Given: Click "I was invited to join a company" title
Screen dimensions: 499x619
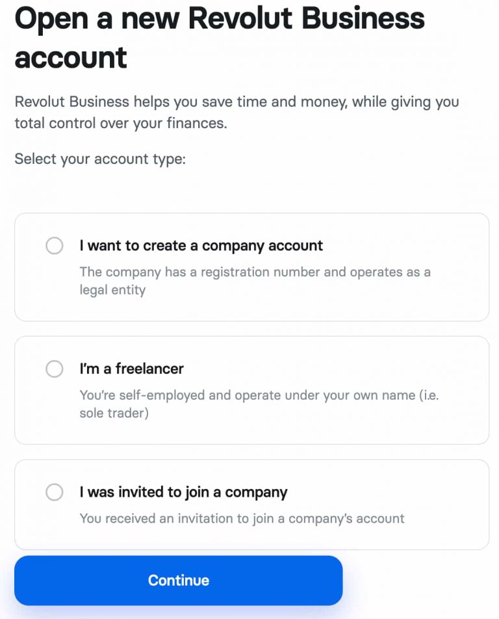Looking at the screenshot, I should [183, 492].
